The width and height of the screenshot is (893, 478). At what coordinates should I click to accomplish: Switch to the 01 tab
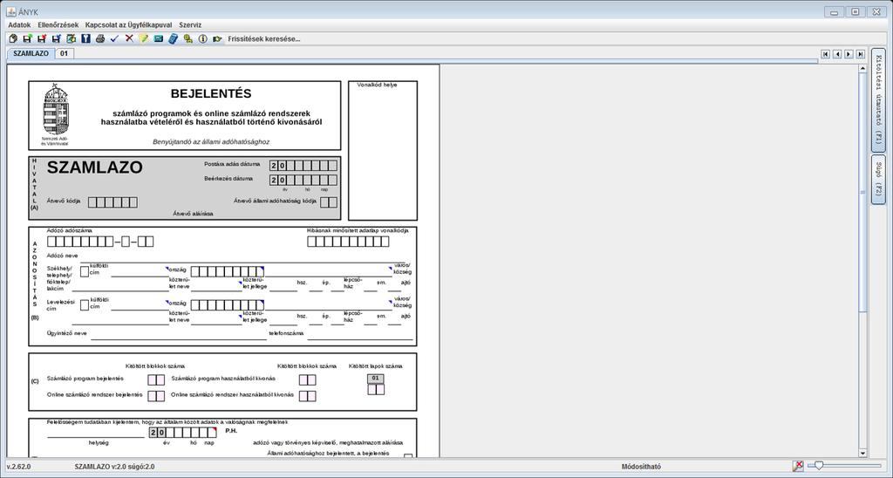click(x=65, y=53)
